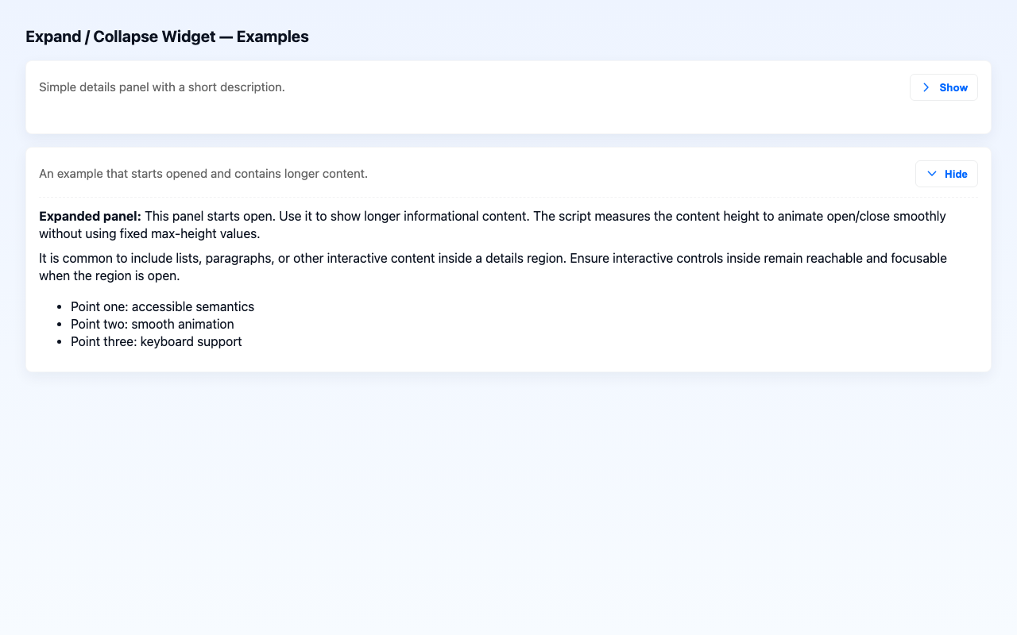Click the Hide button on the second panel

point(945,173)
